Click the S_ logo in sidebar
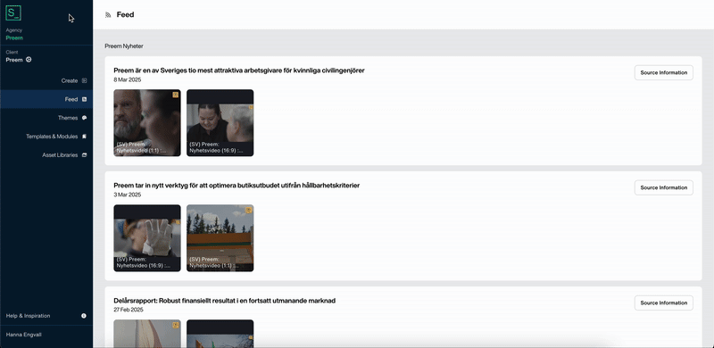Image resolution: width=714 pixels, height=348 pixels. click(13, 12)
